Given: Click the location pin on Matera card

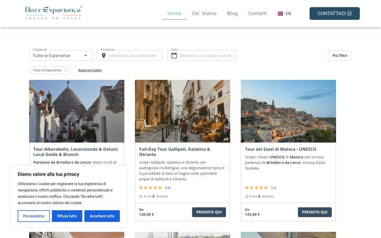Looking at the screenshot, I should (x=259, y=196).
